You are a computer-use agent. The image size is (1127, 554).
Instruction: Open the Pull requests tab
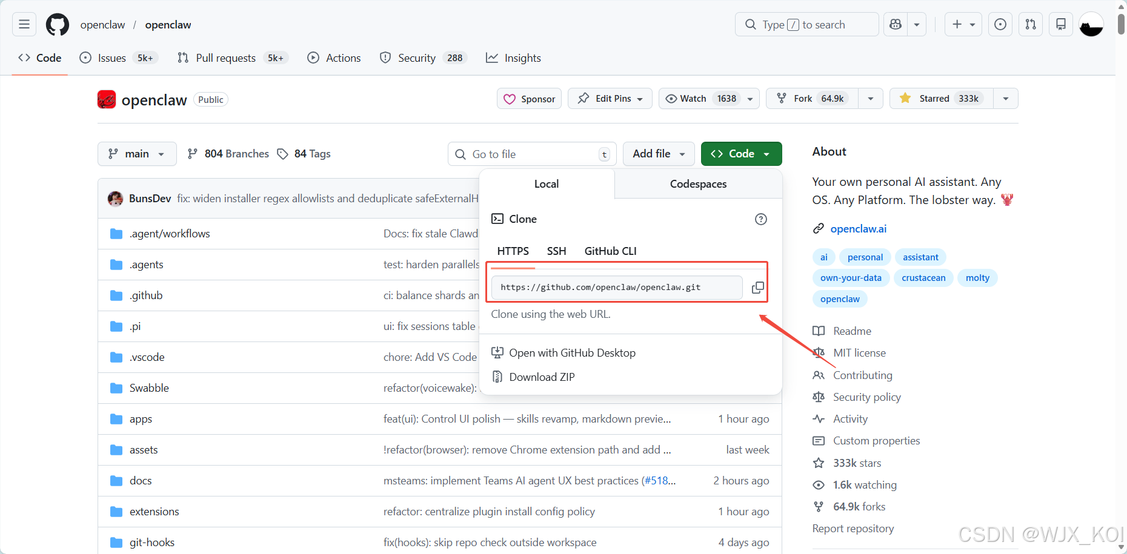pyautogui.click(x=232, y=58)
